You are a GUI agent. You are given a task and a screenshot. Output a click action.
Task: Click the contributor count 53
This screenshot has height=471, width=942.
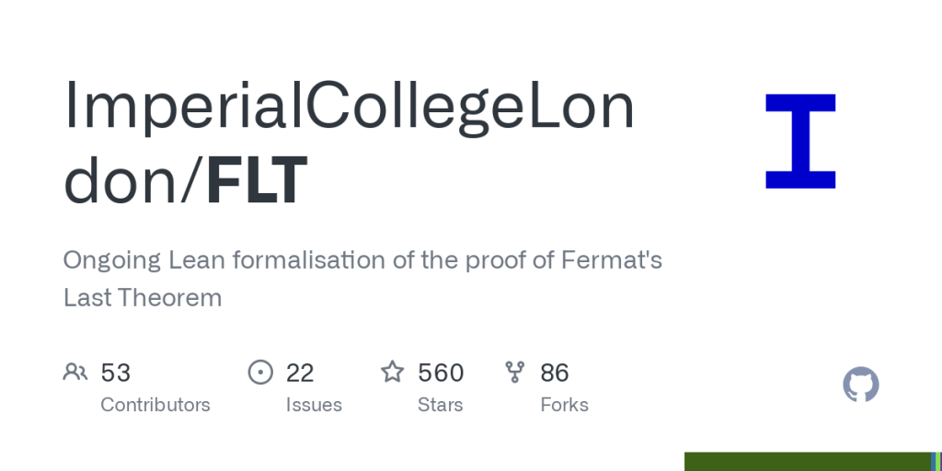pyautogui.click(x=116, y=373)
